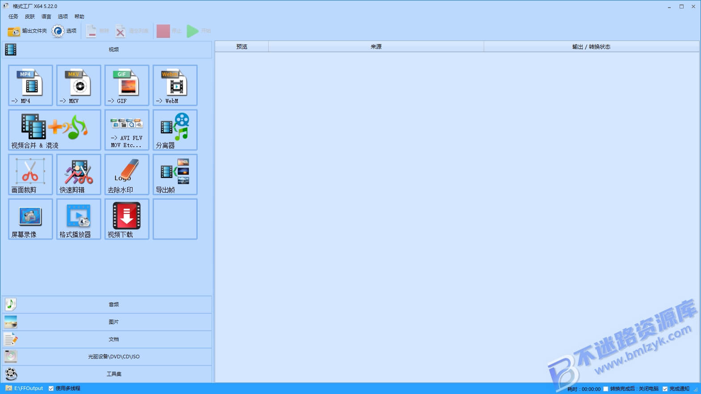Viewport: 701px width, 394px height.
Task: Click the 耗时 00:00:00 elapsed time
Action: pyautogui.click(x=584, y=389)
